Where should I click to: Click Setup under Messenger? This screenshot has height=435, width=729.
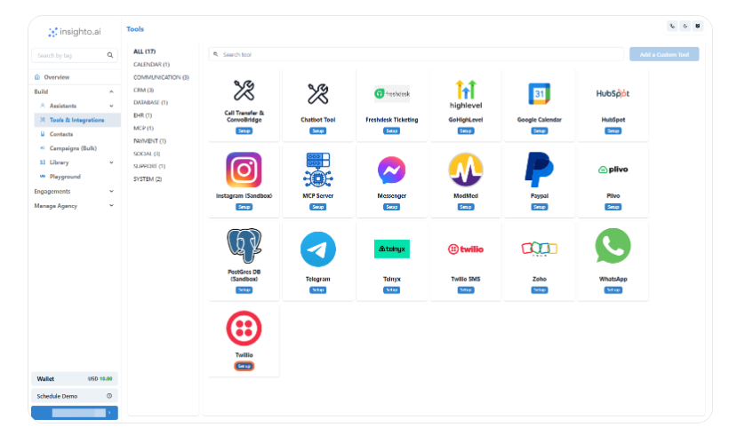[392, 207]
